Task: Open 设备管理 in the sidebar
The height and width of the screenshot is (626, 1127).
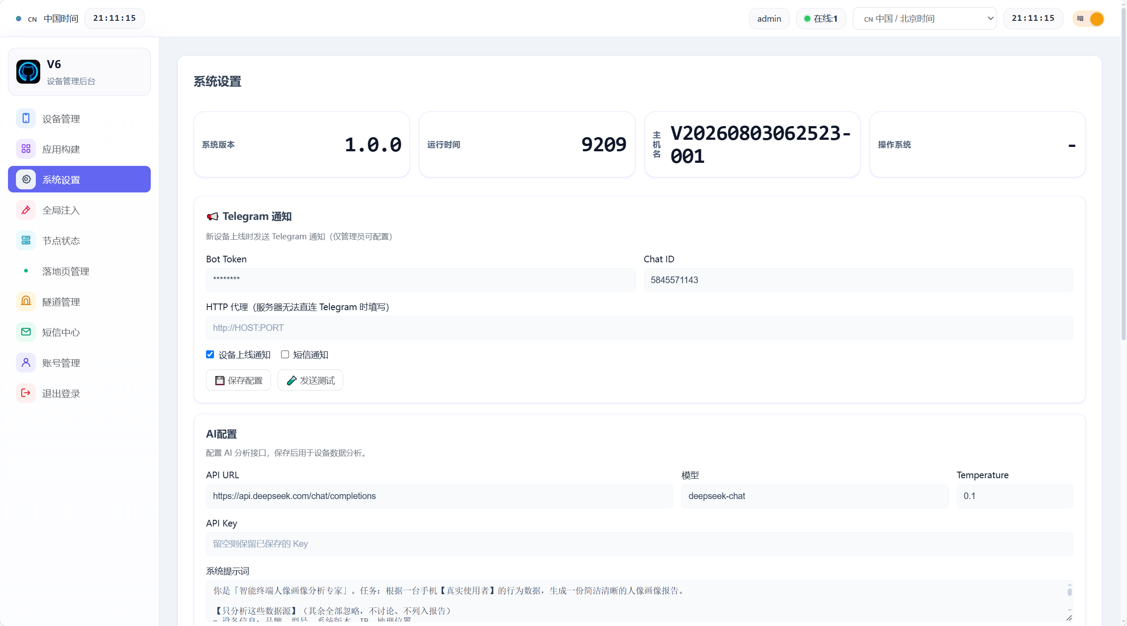Action: (x=79, y=119)
